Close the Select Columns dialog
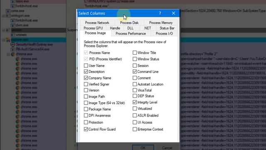266x150 pixels. point(173,13)
